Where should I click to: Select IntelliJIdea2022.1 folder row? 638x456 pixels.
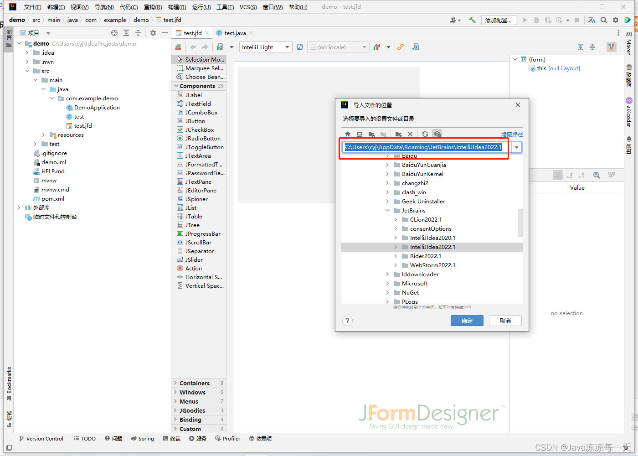tap(432, 247)
